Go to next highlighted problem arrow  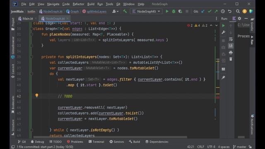tap(216, 26)
